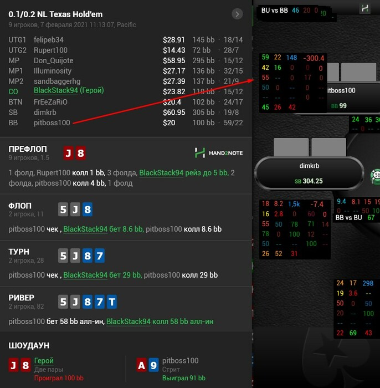Click the Hand2Note logo in preflop section
The height and width of the screenshot is (388, 380).
(219, 153)
